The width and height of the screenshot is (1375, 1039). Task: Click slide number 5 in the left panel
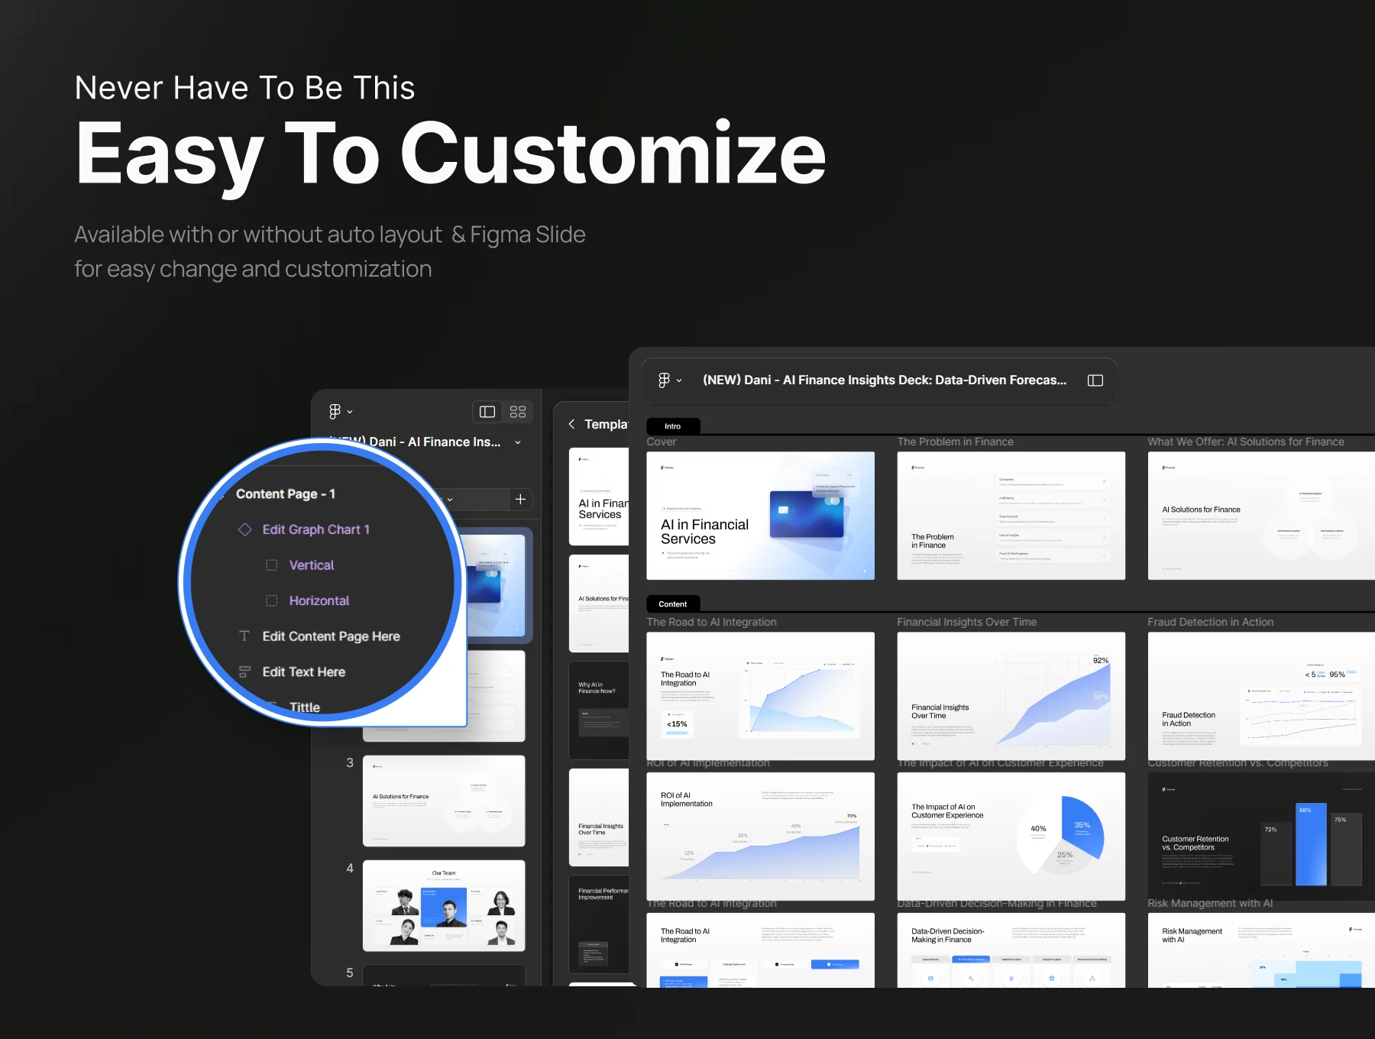pos(350,973)
